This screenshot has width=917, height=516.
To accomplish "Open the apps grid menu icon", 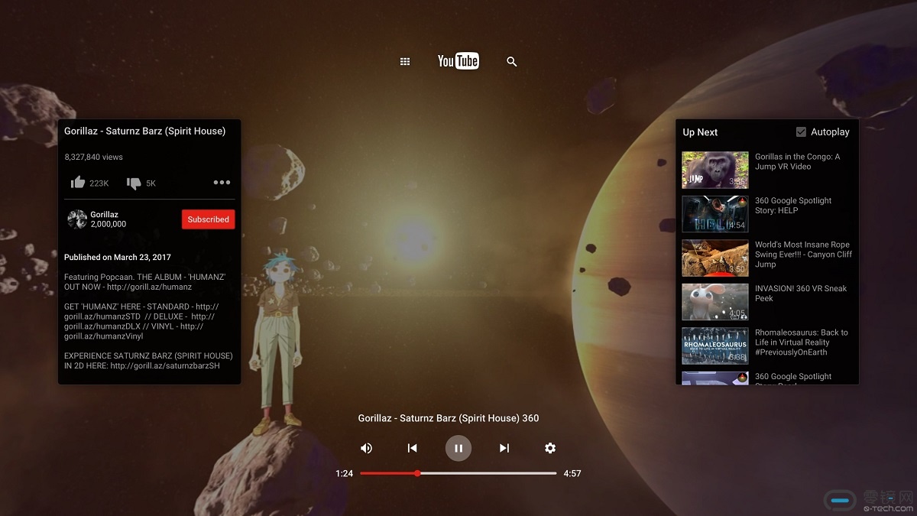I will pos(405,62).
